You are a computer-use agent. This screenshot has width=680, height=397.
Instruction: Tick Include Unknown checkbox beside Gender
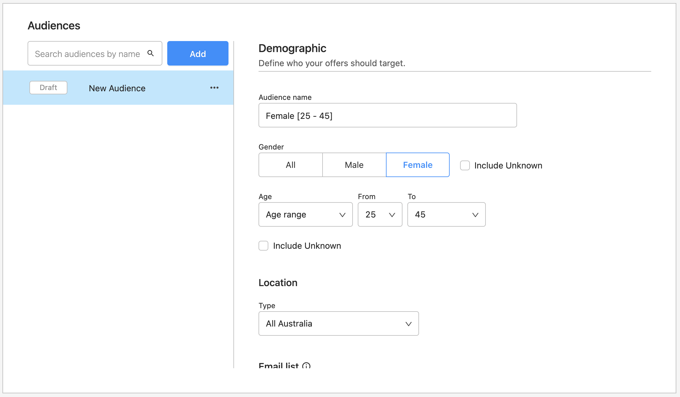point(465,165)
